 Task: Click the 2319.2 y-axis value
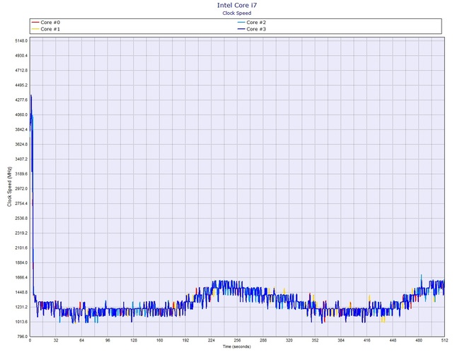pos(21,233)
